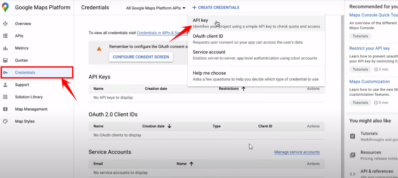Sort API Keys by Restrictions arrow

243,89
